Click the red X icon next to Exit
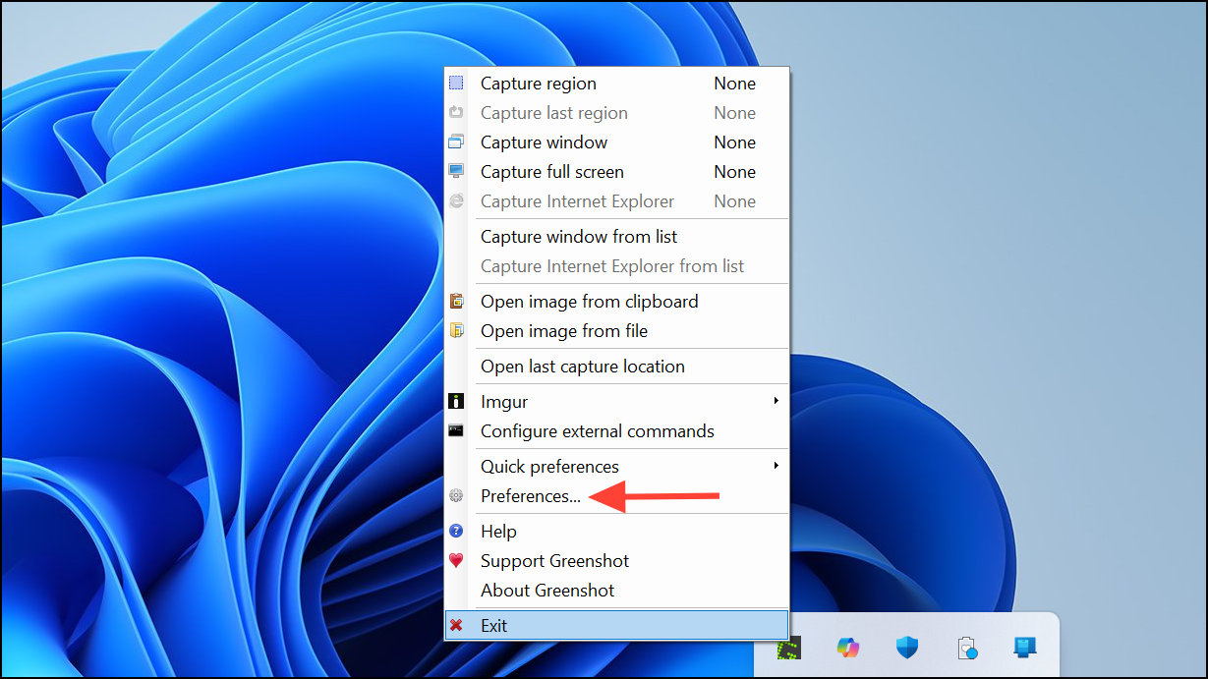Screen dimensions: 1208x679 pyautogui.click(x=456, y=625)
